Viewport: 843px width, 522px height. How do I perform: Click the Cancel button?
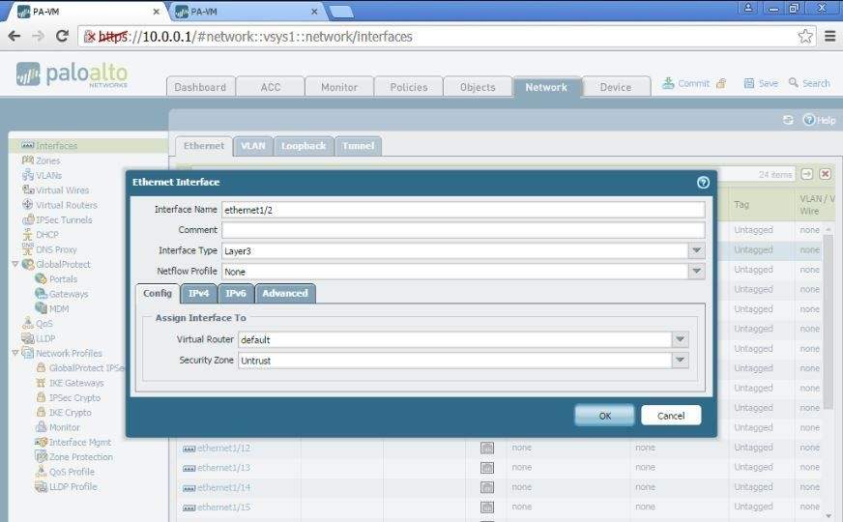(671, 416)
